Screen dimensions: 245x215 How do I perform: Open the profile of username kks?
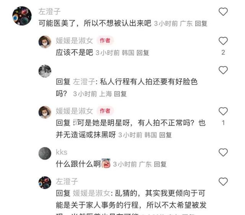click(62, 152)
